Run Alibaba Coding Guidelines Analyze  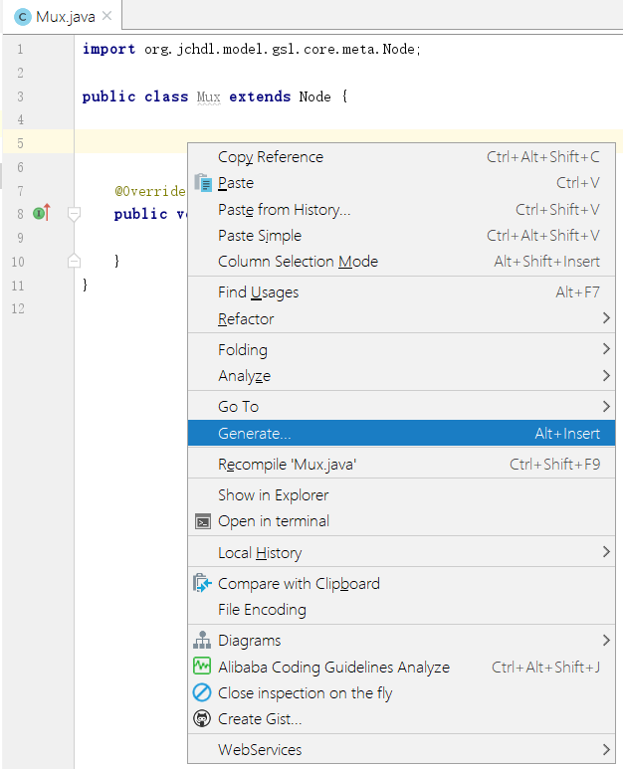click(401, 667)
